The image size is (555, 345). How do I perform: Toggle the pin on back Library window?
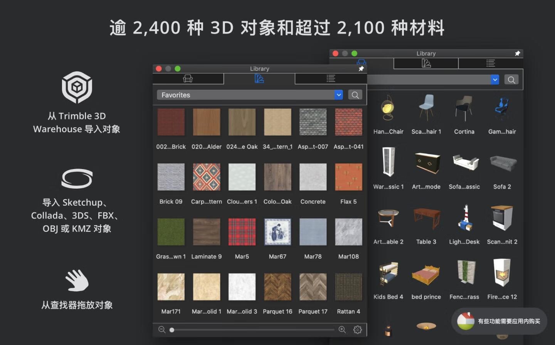pos(517,53)
